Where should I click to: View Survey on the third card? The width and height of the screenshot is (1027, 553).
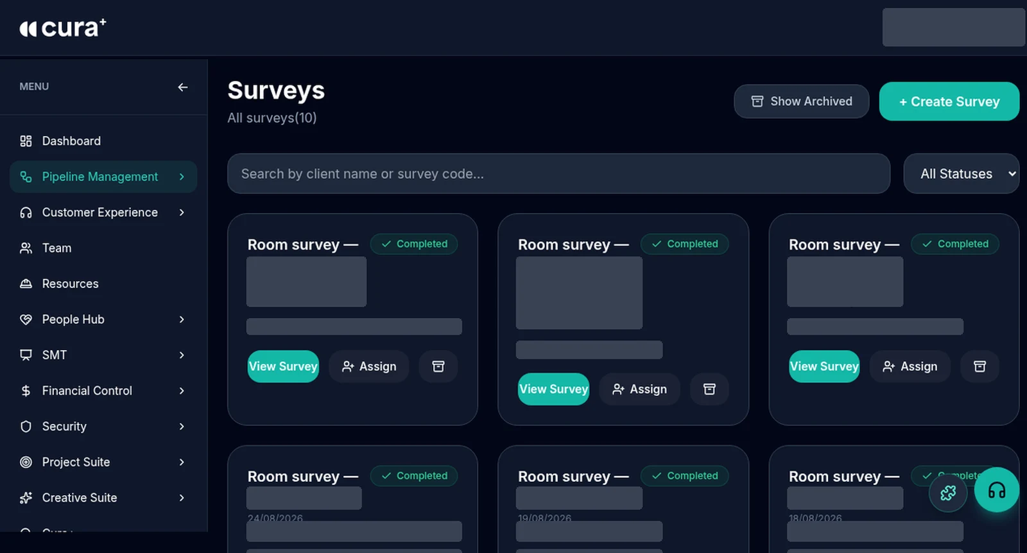tap(824, 366)
